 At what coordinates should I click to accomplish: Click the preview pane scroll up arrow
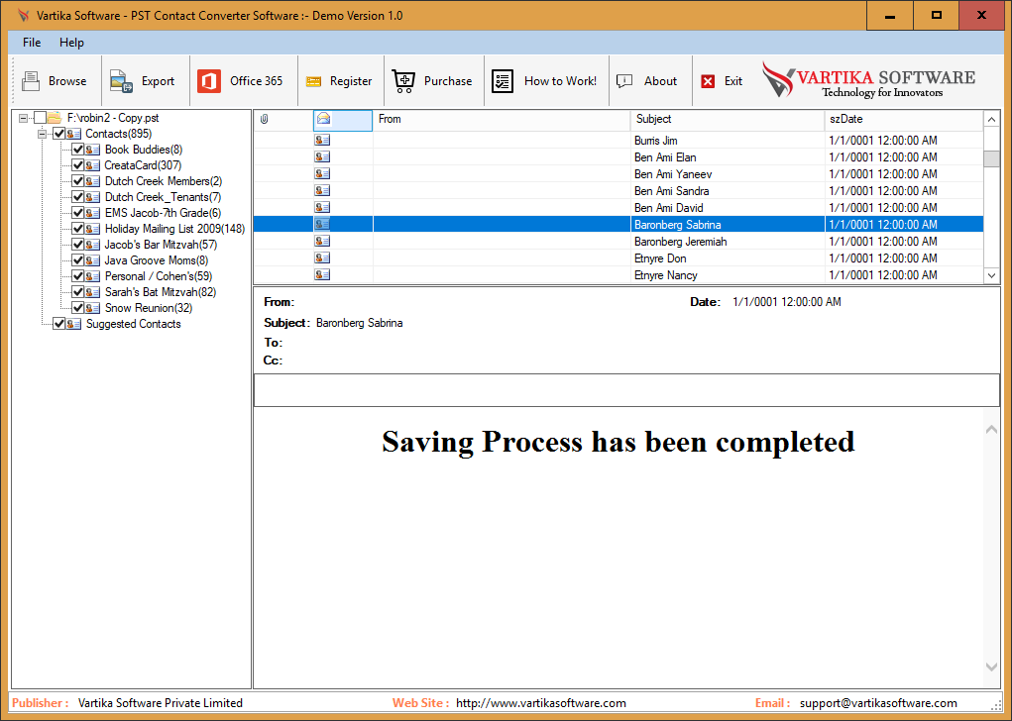(991, 430)
